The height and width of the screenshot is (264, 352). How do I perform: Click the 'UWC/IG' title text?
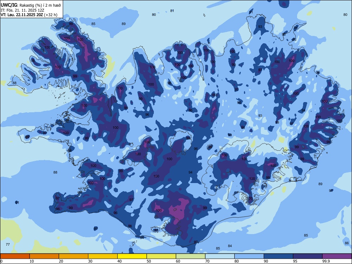9,5
